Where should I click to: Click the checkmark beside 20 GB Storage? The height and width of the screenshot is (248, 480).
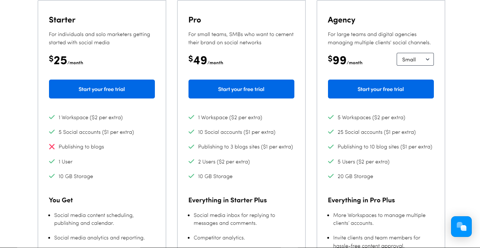(x=331, y=176)
